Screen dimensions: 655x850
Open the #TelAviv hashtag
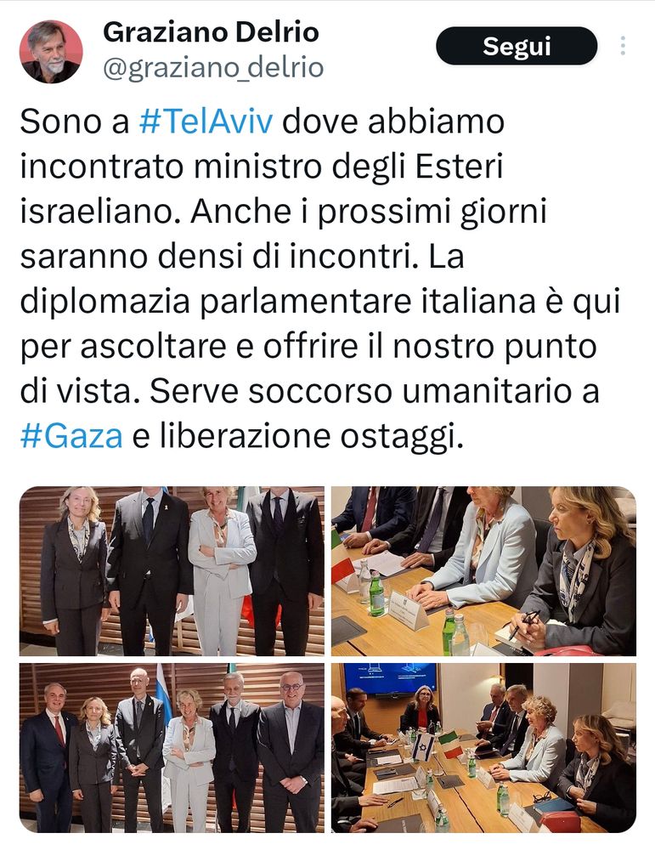point(206,122)
